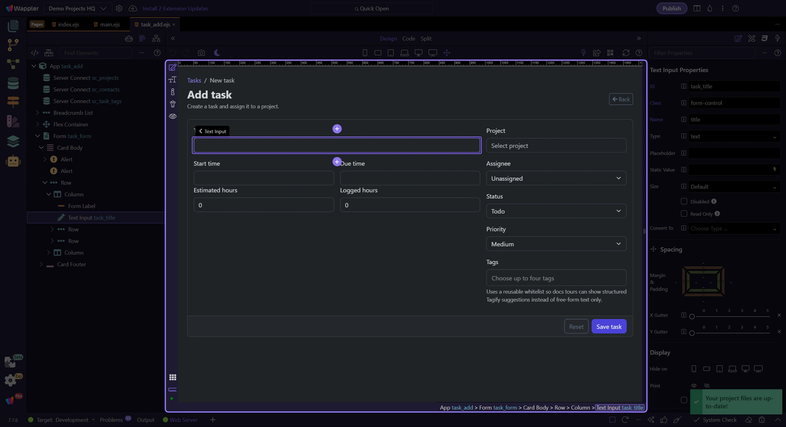This screenshot has width=786, height=427.
Task: Open the Git source control sidebar icon
Action: click(x=13, y=45)
